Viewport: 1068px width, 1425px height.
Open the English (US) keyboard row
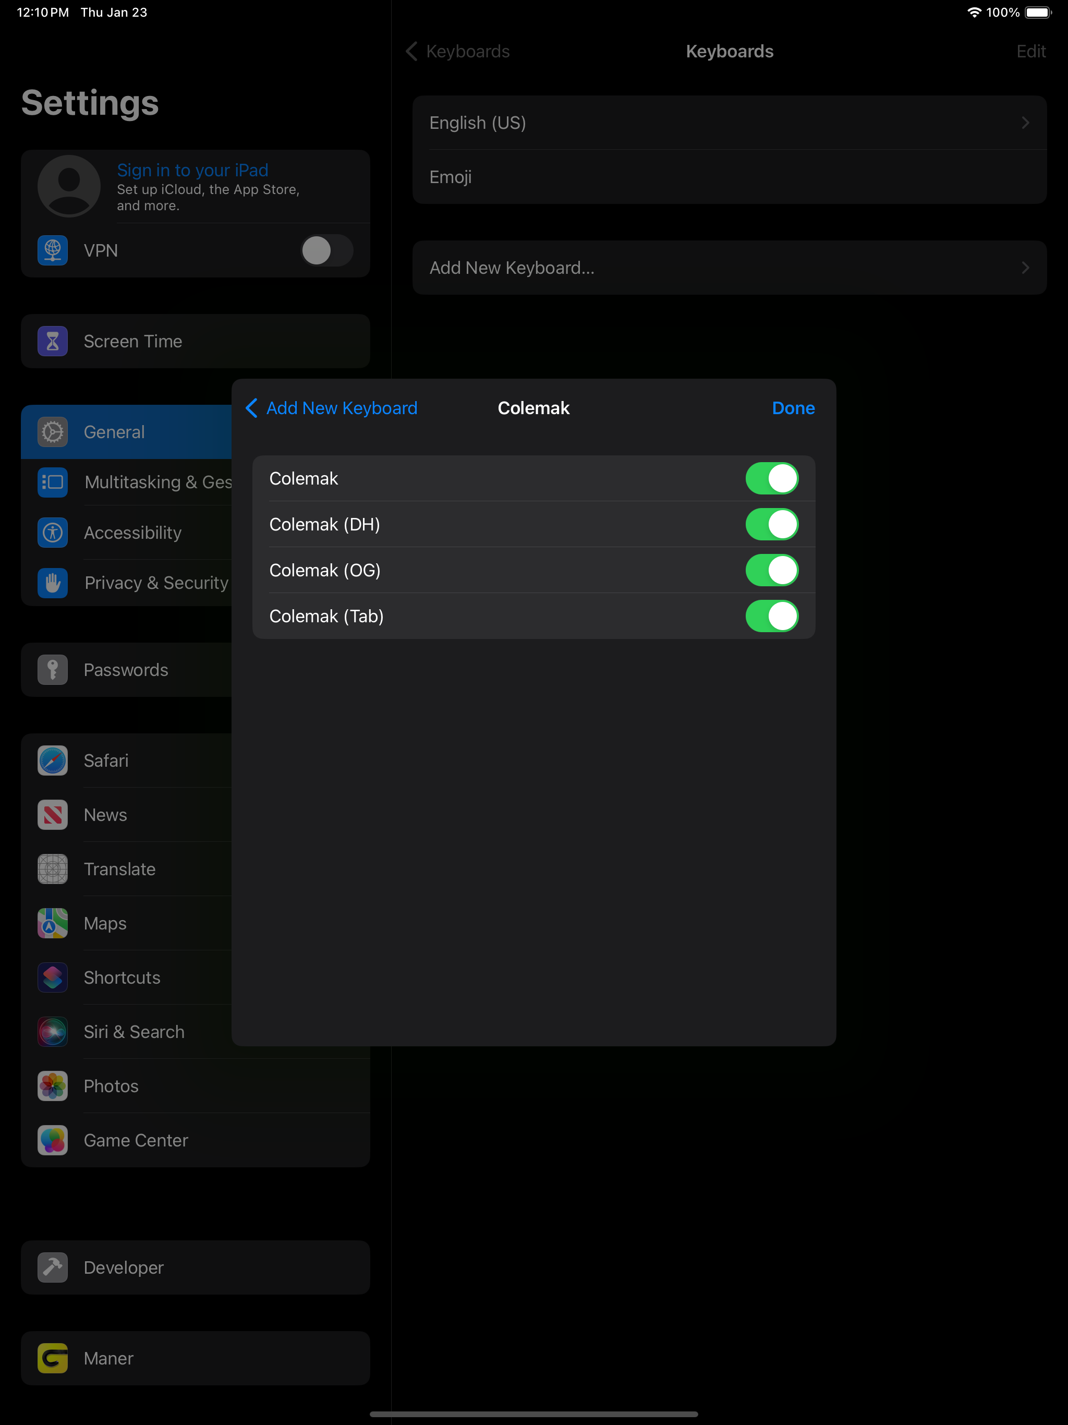729,123
